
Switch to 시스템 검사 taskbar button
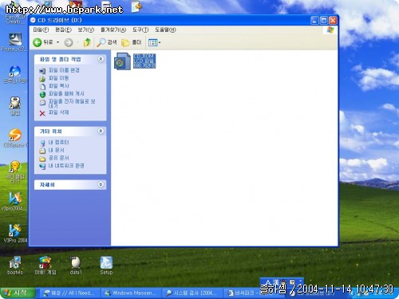point(192,293)
